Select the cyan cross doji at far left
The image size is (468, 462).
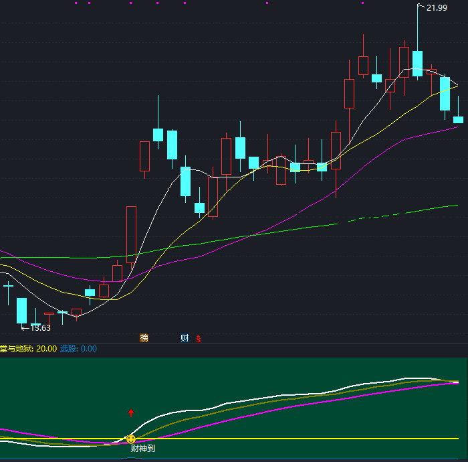(8, 287)
